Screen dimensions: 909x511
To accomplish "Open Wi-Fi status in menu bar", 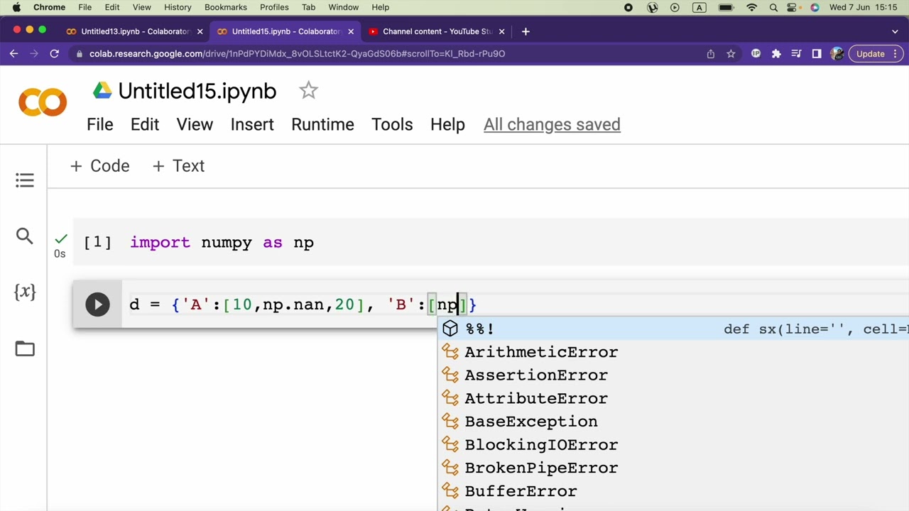I will click(752, 7).
